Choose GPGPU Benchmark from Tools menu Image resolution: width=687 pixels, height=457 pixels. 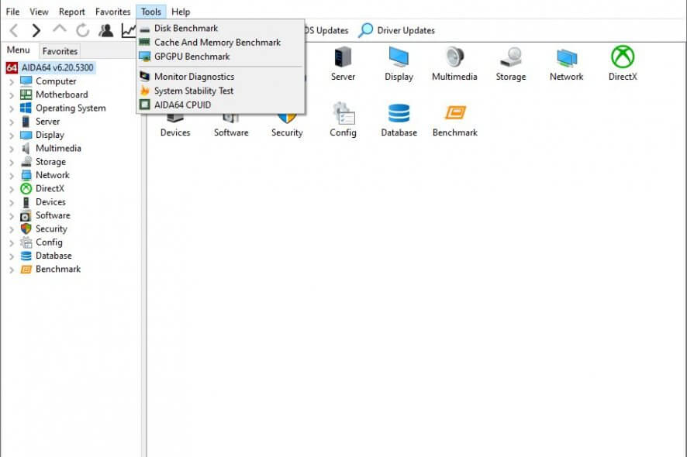click(x=220, y=57)
